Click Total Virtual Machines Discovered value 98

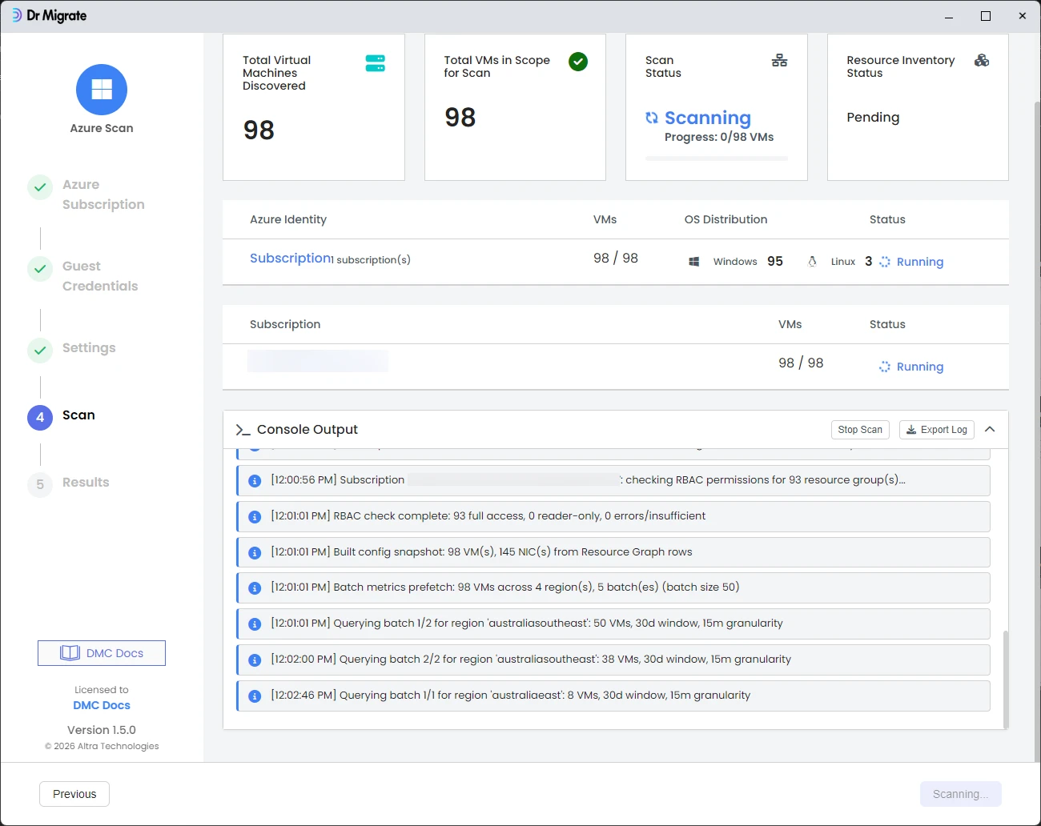coord(259,130)
